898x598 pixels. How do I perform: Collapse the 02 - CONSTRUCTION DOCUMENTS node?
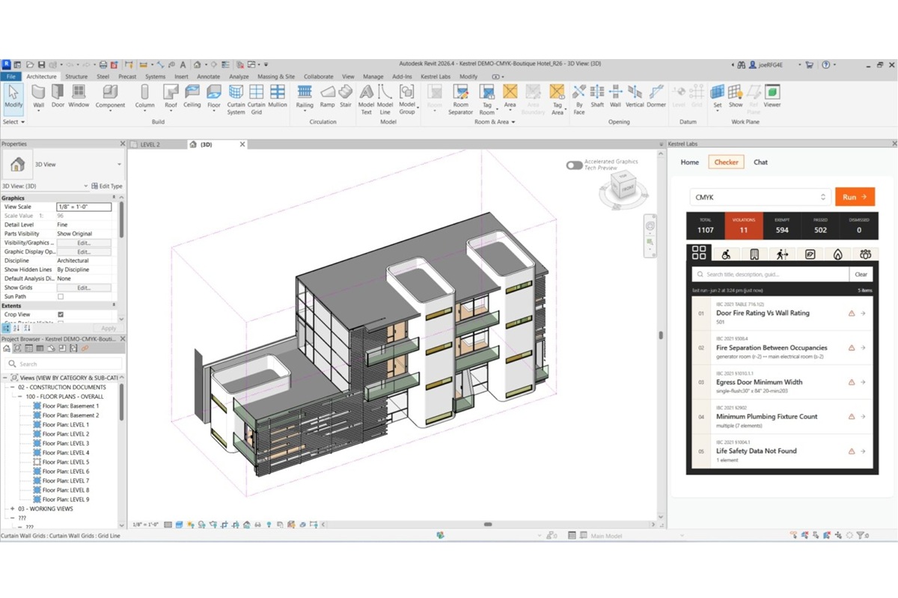12,387
